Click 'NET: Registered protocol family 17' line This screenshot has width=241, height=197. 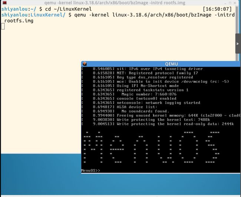(x=139, y=73)
